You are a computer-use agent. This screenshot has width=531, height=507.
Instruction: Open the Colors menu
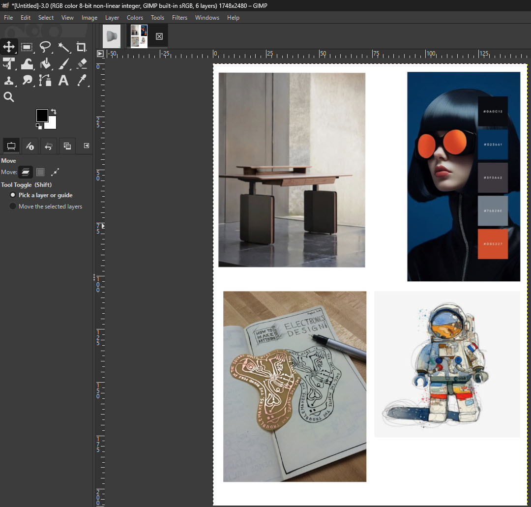click(x=135, y=17)
